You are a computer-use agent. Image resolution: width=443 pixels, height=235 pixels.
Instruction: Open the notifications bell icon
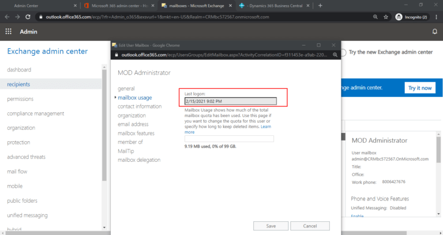(x=435, y=32)
